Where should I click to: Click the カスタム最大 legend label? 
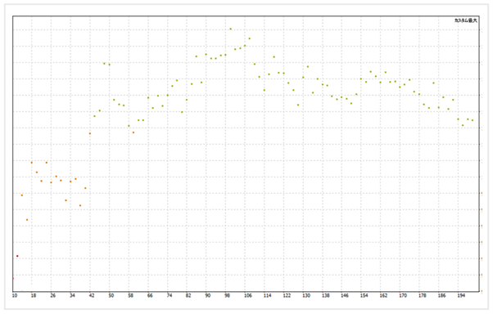point(465,20)
